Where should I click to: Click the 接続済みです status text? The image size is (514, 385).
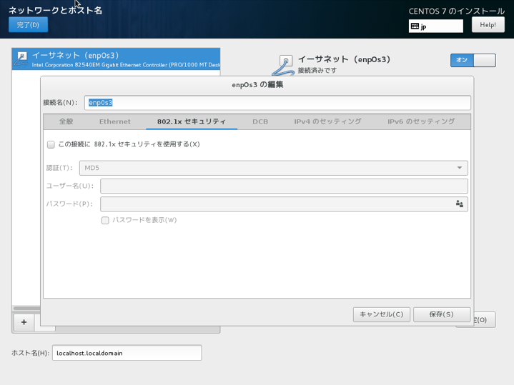point(317,71)
